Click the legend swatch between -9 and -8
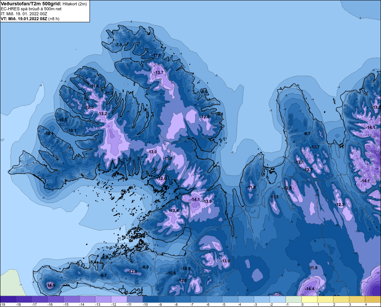The image size is (381, 307). (167, 299)
